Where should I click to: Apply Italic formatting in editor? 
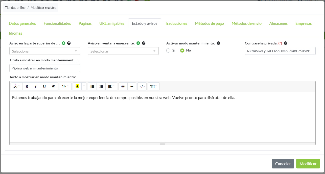pos(36,86)
